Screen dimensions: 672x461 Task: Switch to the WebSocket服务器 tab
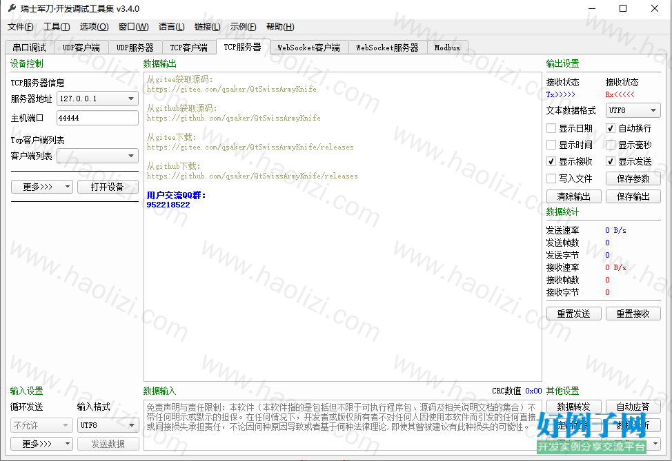pos(388,48)
